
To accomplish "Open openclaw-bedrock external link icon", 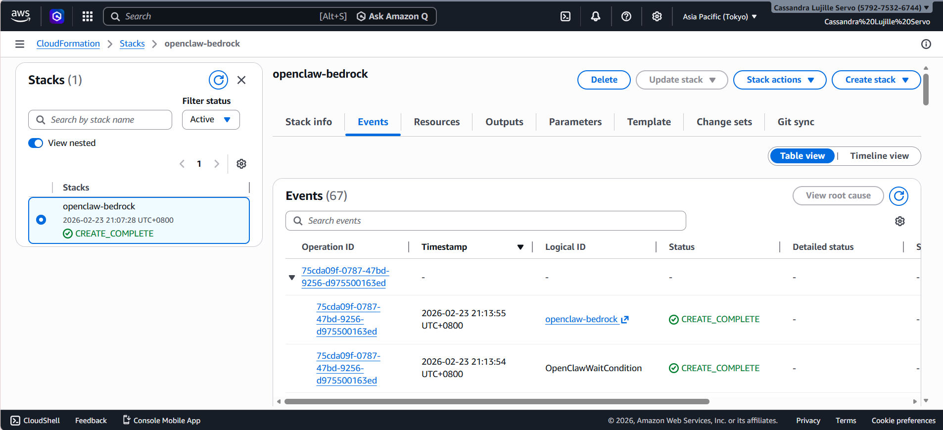I will (x=625, y=320).
